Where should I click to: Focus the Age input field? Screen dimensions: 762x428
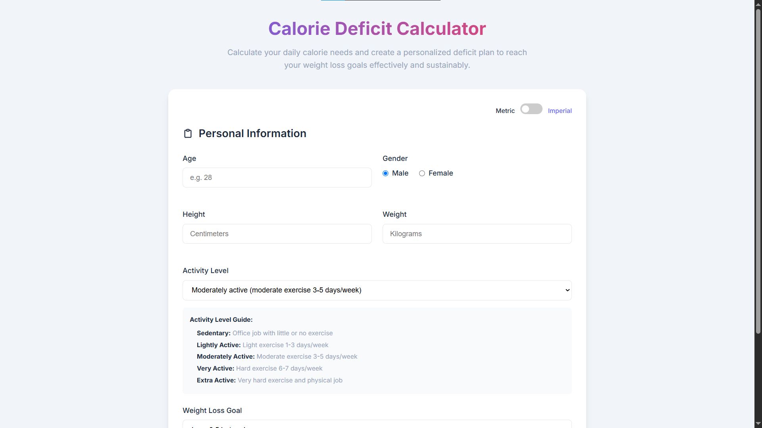coord(277,178)
